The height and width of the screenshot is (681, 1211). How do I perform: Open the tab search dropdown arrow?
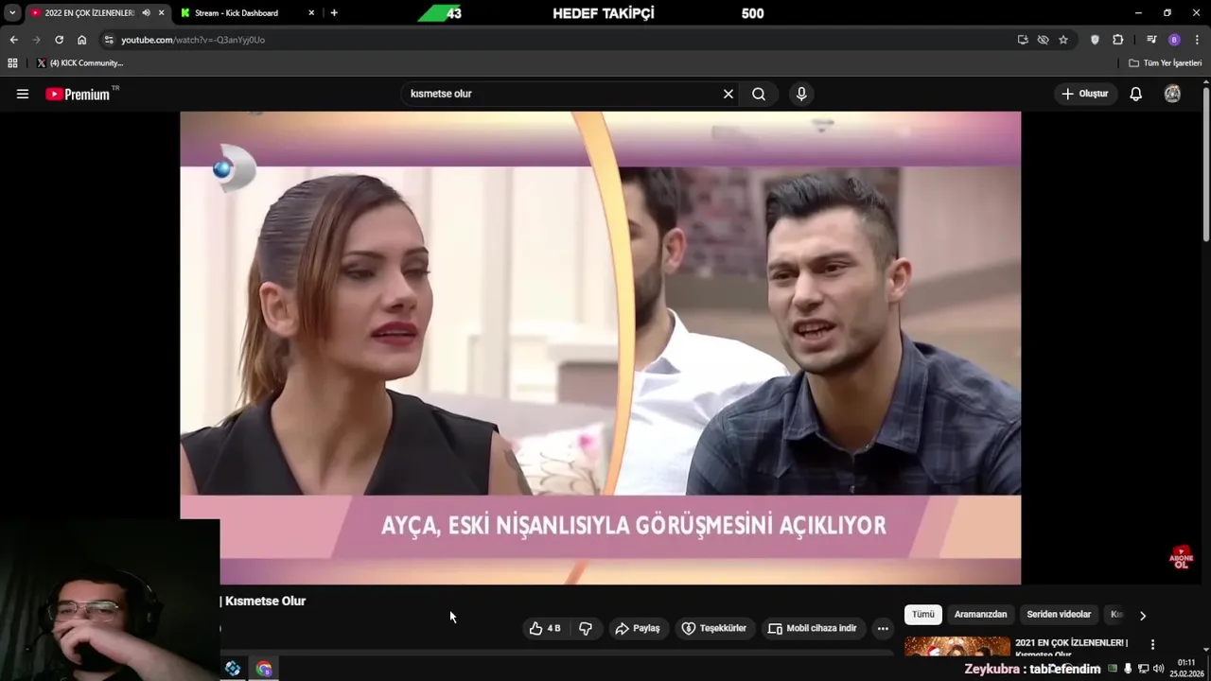coord(12,13)
